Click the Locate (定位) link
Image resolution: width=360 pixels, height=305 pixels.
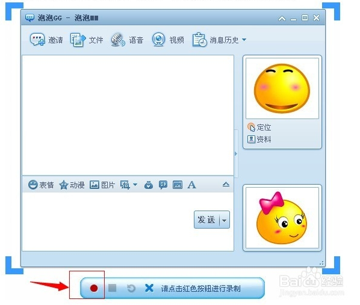tap(259, 128)
